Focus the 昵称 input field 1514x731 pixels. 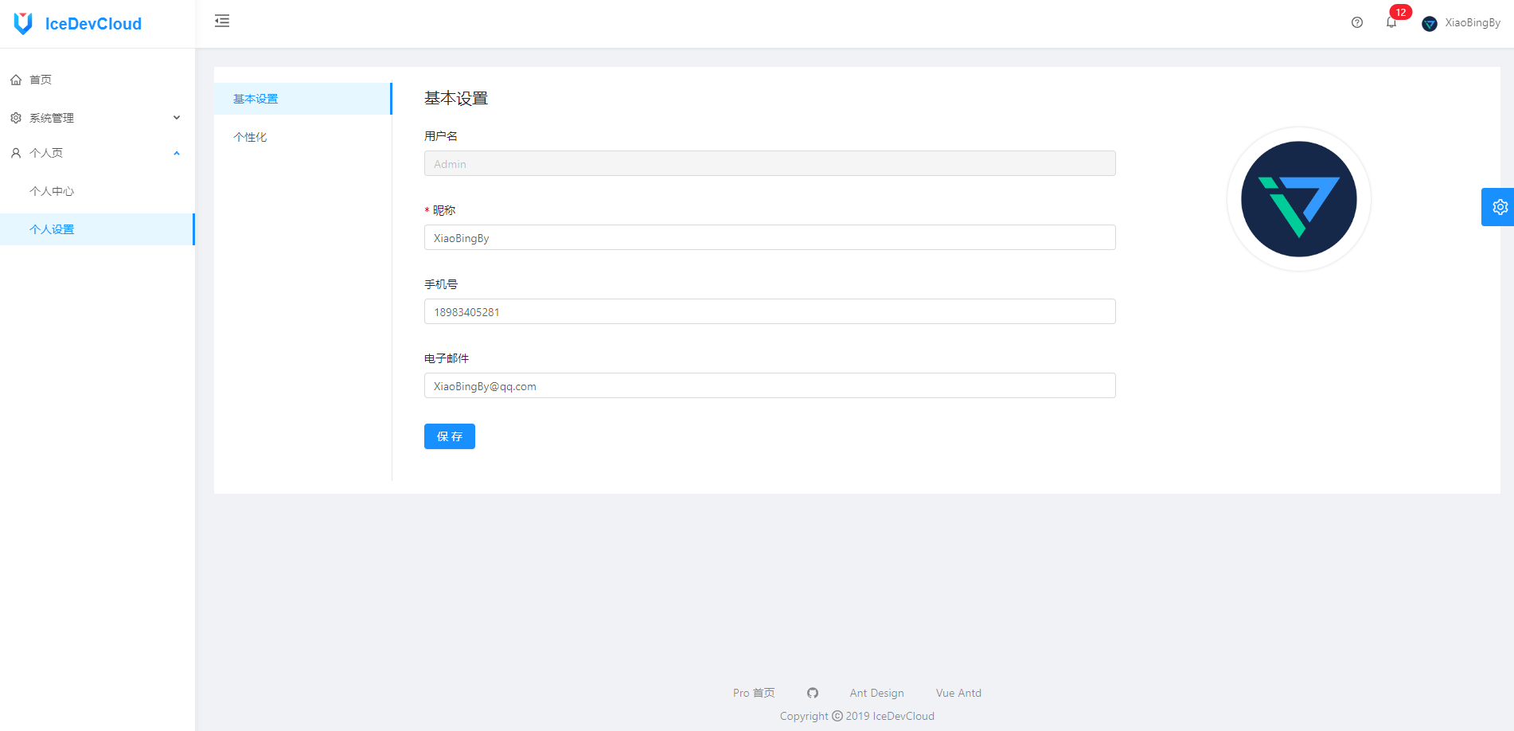[x=770, y=237]
